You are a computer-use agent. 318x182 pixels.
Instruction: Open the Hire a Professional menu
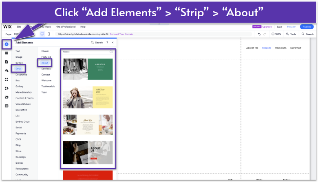point(65,27)
